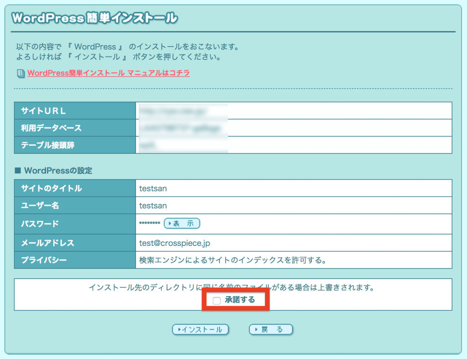This screenshot has width=467, height=359.
Task: Select the site title value testsan
Action: click(x=153, y=188)
